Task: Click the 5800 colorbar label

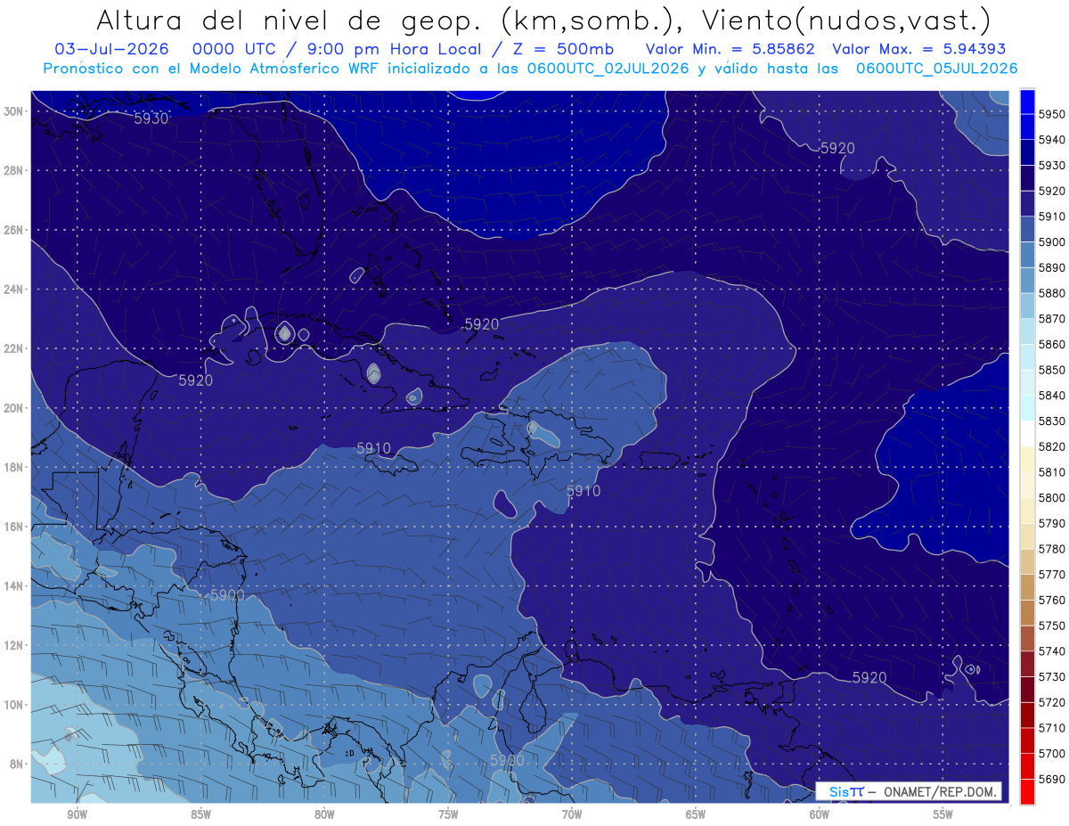Action: point(1052,497)
